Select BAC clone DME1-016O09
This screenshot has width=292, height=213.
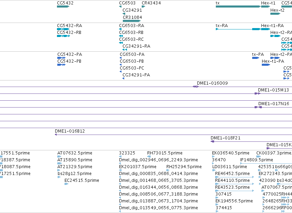tap(212, 83)
